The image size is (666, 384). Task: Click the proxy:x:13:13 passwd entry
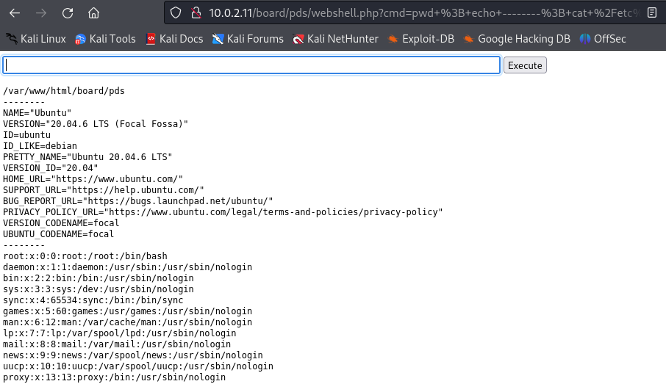[114, 377]
